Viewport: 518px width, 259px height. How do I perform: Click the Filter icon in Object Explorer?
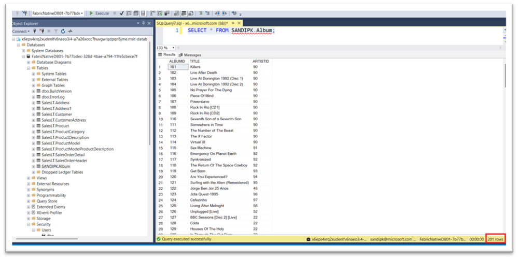pos(56,32)
